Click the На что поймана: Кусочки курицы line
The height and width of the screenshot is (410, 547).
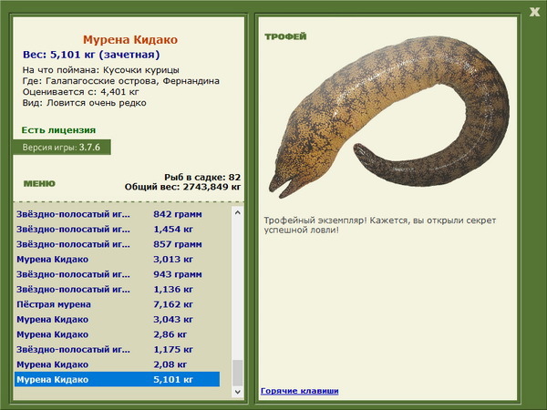[x=101, y=70]
